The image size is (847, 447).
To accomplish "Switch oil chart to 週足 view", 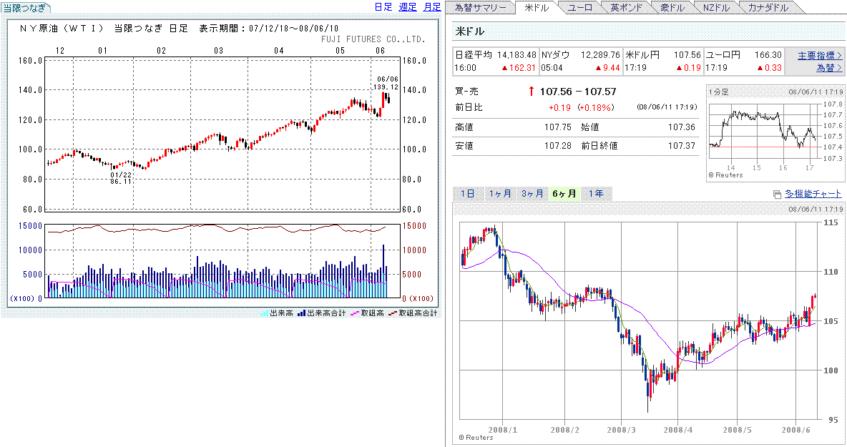I will [407, 7].
